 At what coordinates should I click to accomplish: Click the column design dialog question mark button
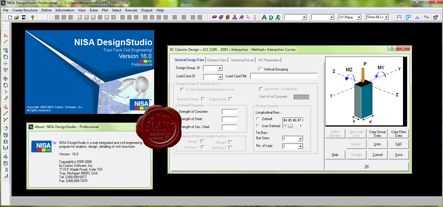click(x=392, y=48)
